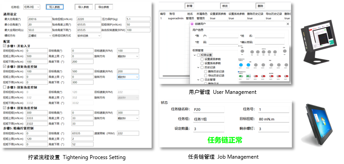Check the 删除历史记录 permission checkbox

[x=205, y=71]
